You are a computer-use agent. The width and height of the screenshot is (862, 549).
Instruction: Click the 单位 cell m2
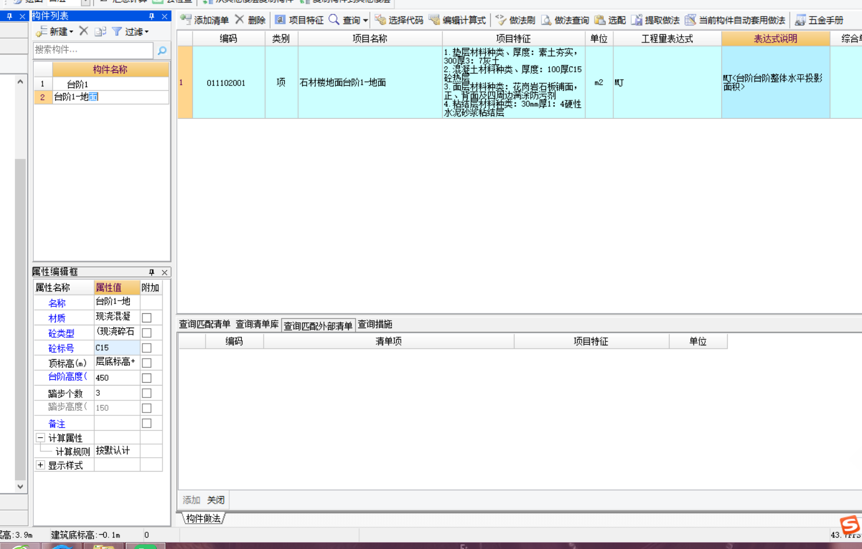tap(599, 83)
